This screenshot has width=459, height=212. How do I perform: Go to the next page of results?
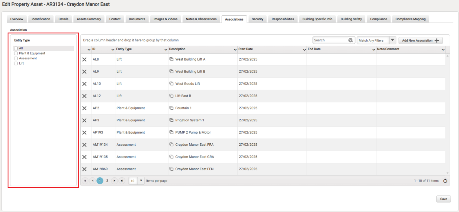tap(114, 181)
